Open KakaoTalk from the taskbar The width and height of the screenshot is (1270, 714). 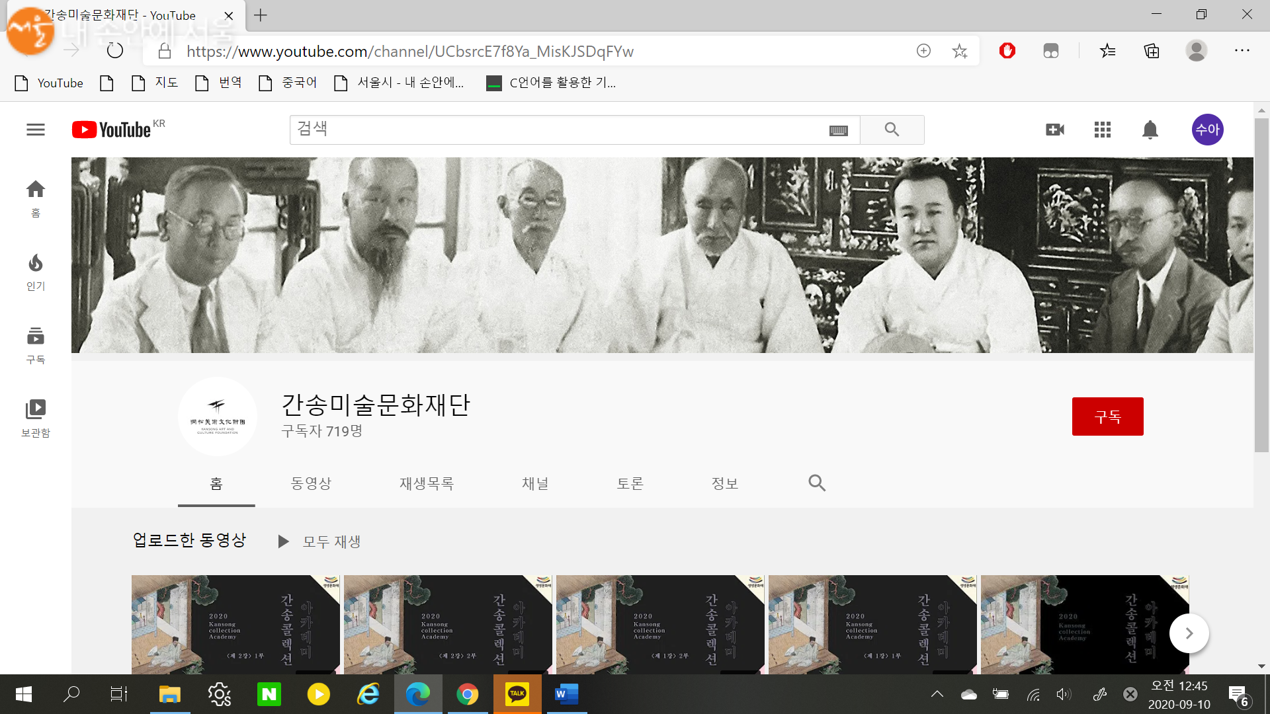[x=517, y=694]
